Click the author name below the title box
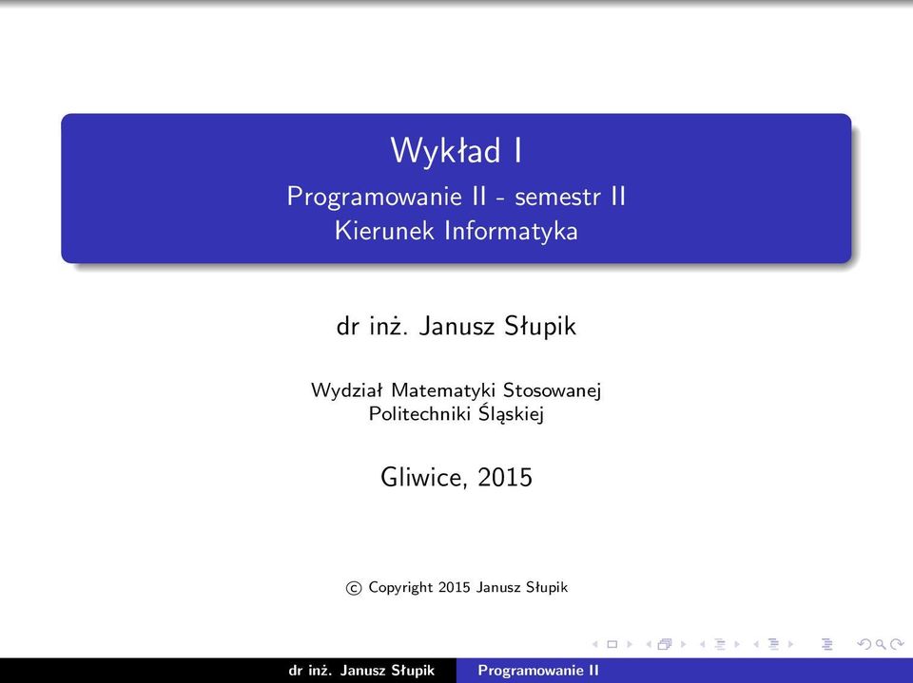The image size is (913, 683). pos(456,326)
